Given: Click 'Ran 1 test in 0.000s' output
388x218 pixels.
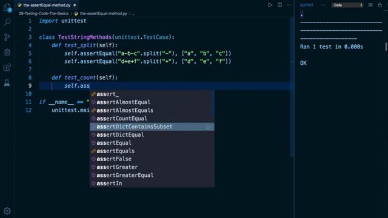Looking at the screenshot, I should coord(332,47).
